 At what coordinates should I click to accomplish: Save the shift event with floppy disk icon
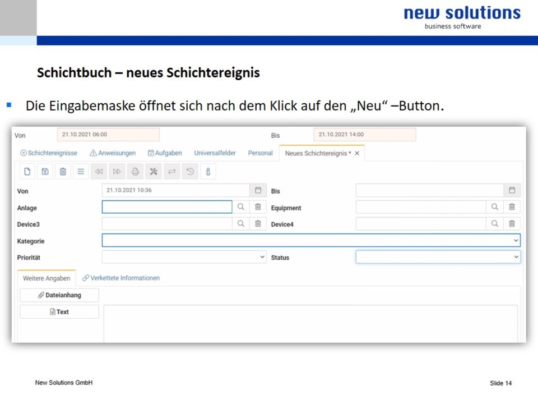(x=45, y=172)
